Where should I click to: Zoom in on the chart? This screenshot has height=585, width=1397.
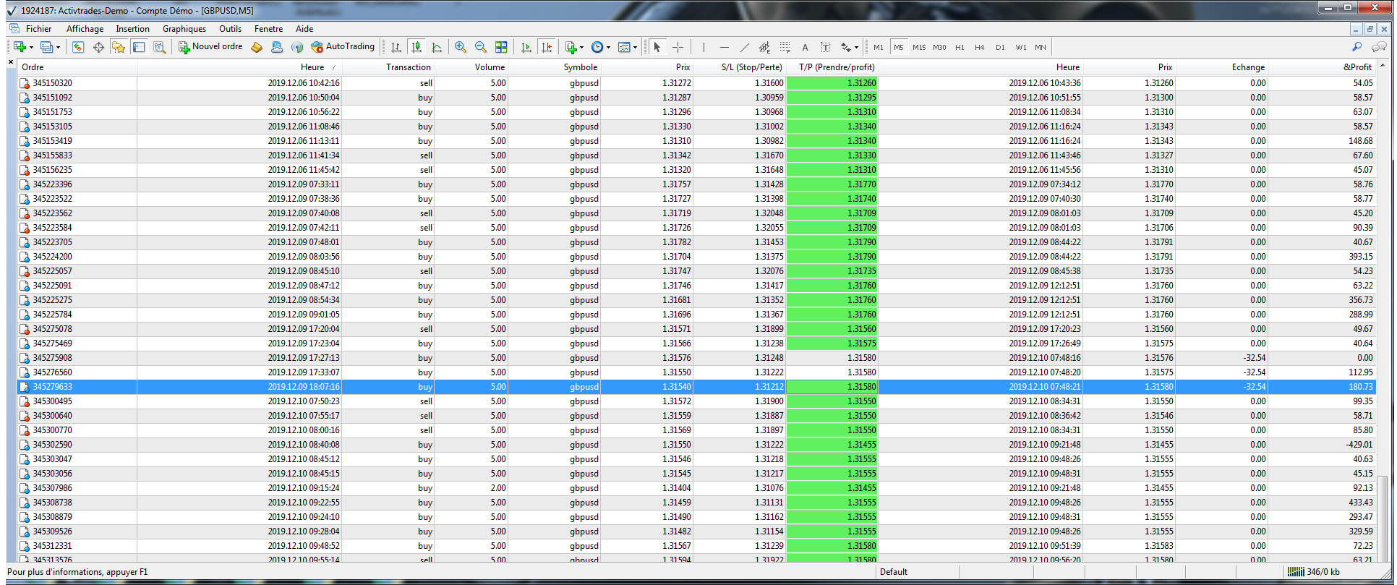point(461,47)
